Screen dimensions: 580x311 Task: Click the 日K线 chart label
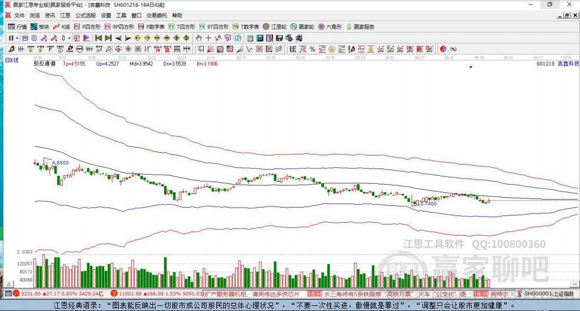tap(11, 60)
